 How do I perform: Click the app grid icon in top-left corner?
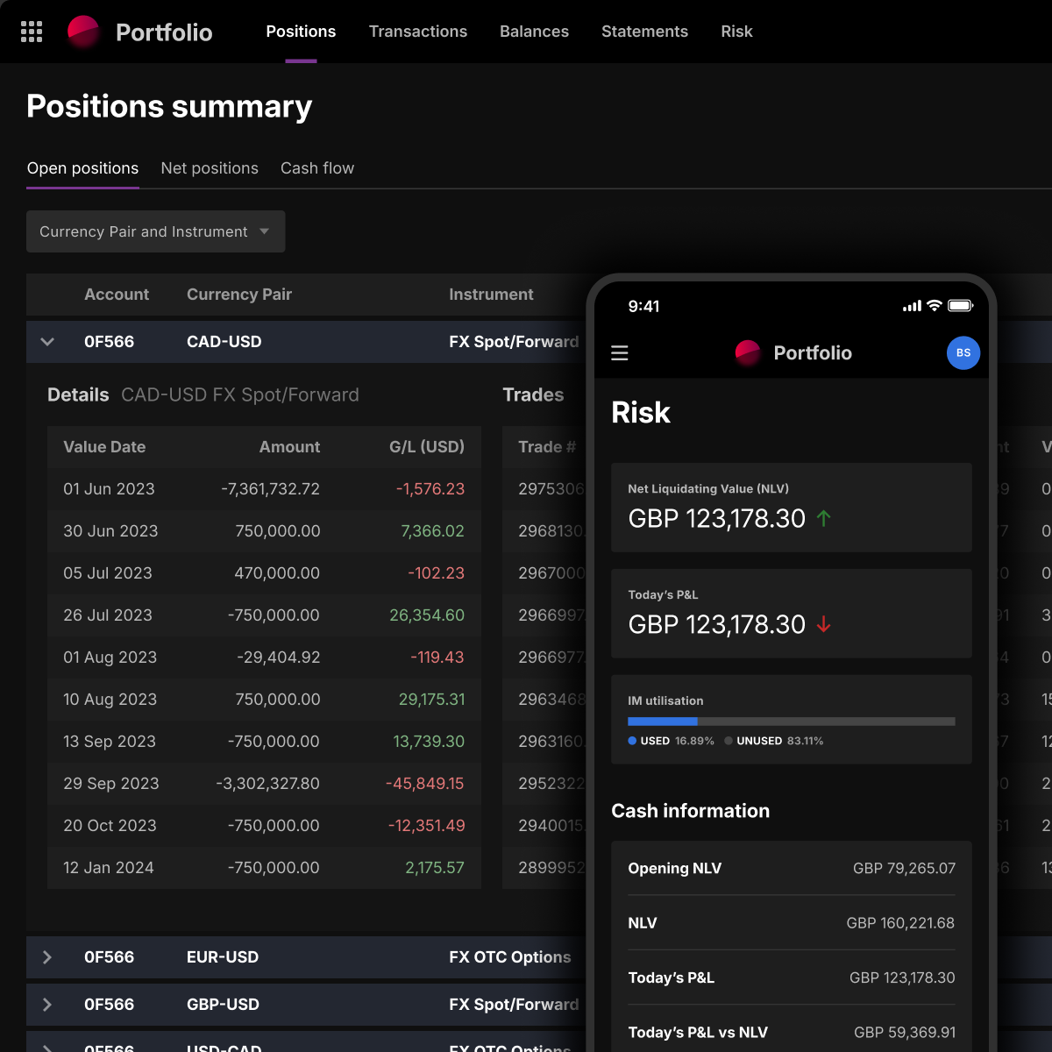[x=32, y=32]
